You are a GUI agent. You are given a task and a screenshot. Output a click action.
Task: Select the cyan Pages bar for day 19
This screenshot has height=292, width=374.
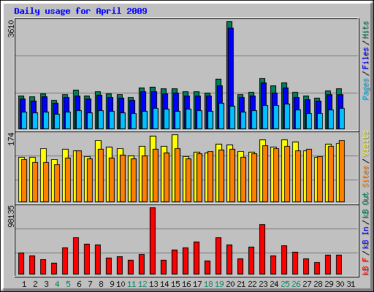pyautogui.click(x=221, y=116)
